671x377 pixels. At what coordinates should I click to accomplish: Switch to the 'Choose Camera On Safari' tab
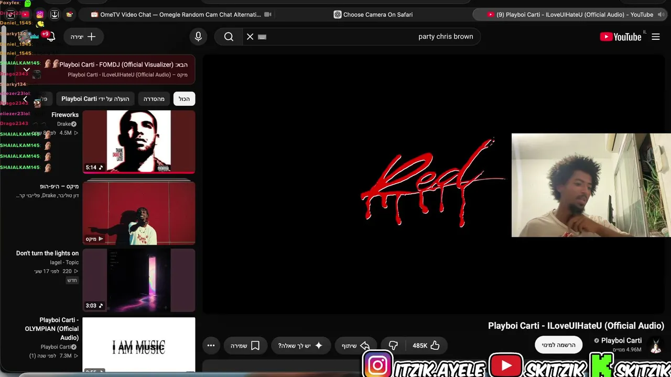(373, 15)
